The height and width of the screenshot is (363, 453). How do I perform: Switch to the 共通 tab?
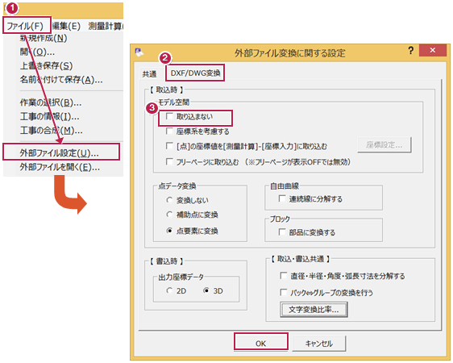point(149,74)
